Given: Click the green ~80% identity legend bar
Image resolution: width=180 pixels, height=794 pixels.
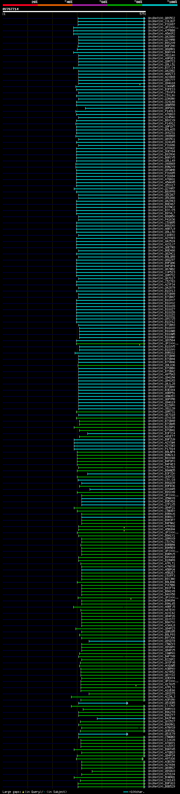Looking at the screenshot, I should click(125, 5).
